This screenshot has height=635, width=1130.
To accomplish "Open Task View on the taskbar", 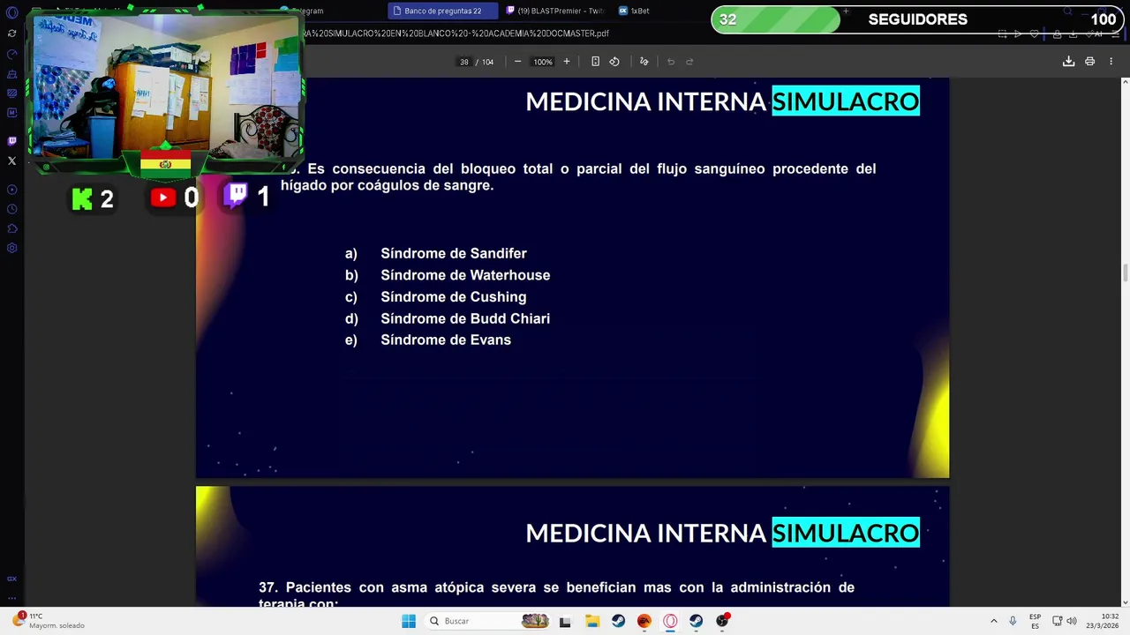I will (x=565, y=621).
